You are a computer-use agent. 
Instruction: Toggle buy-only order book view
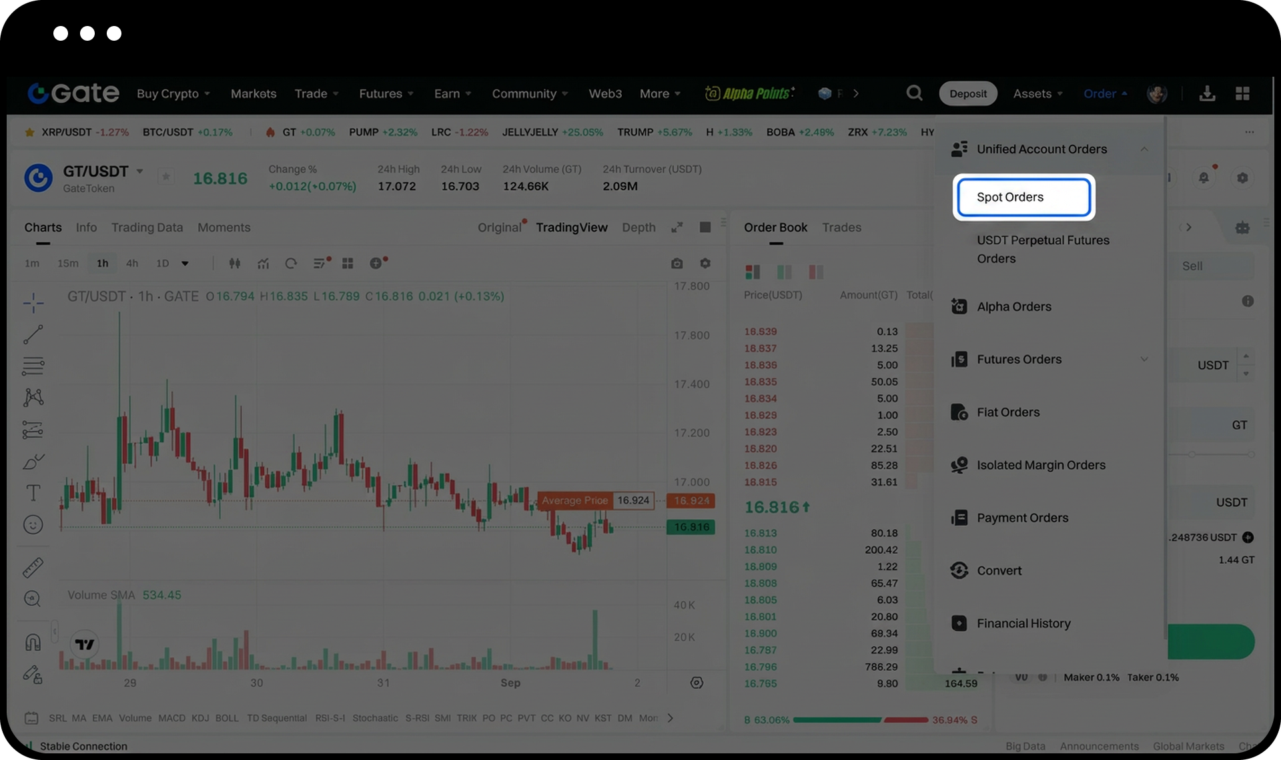(x=785, y=272)
